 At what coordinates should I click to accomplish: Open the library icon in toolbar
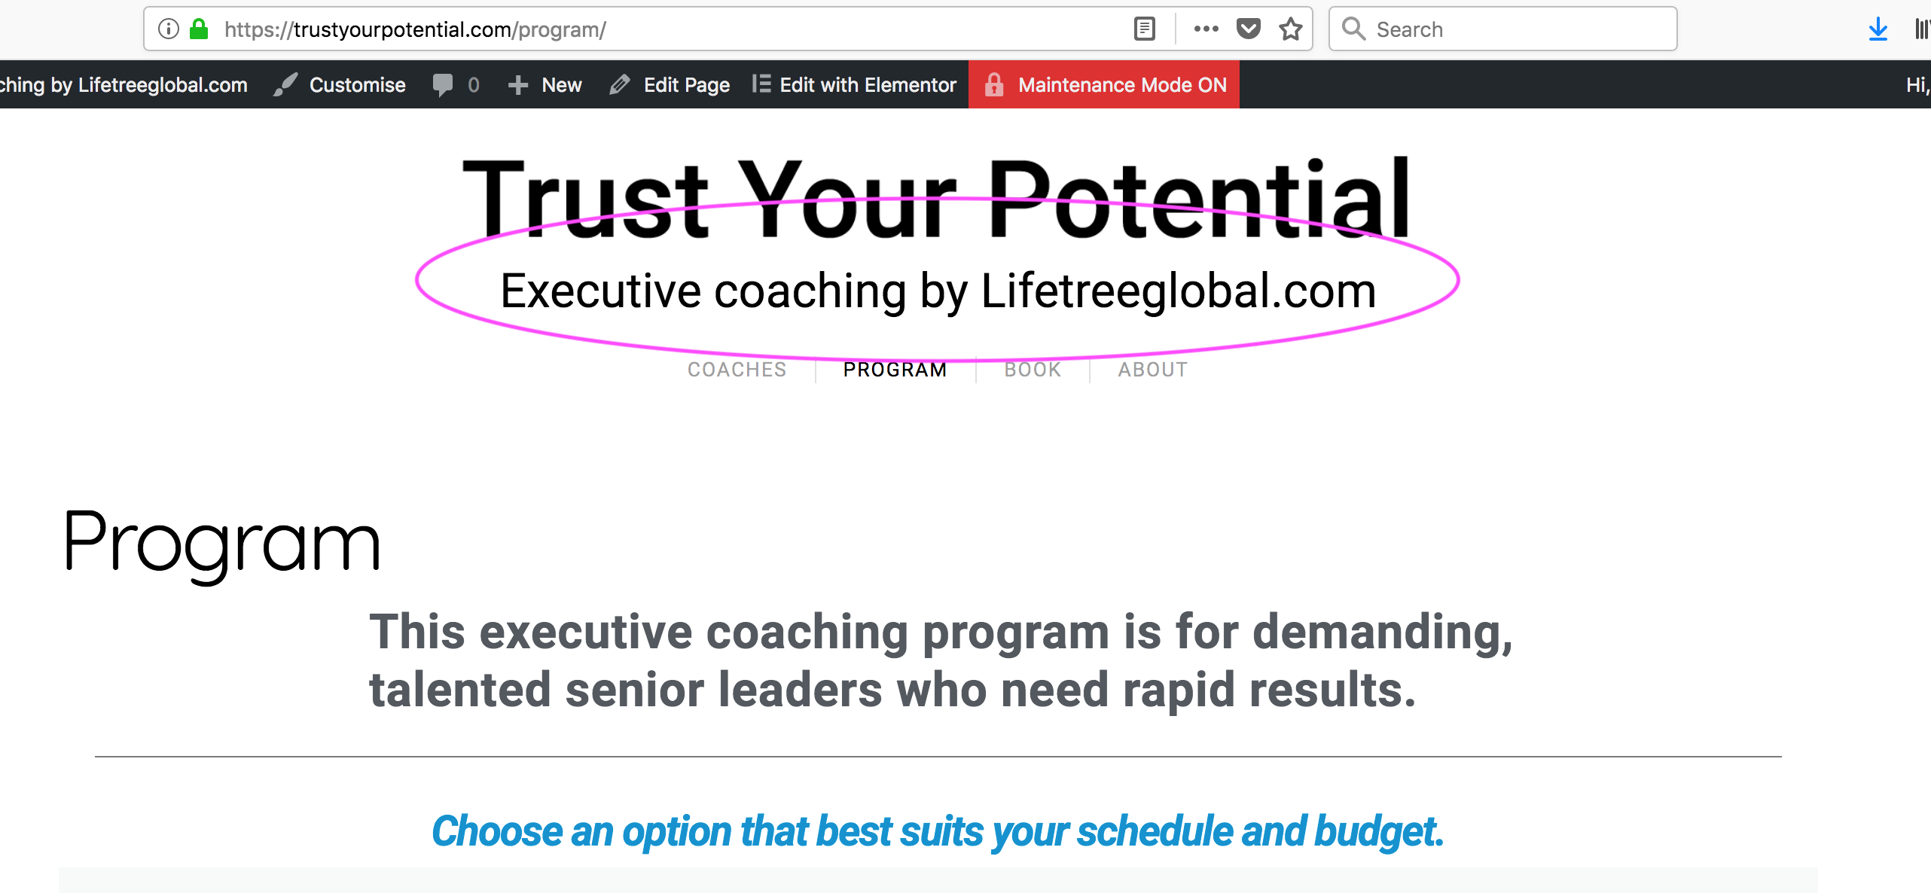[1921, 29]
